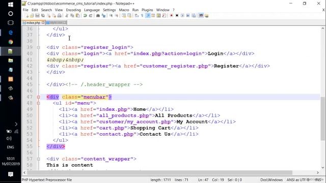Click the vertical scrollbar down arrow
326x183 pixels.
coord(322,167)
